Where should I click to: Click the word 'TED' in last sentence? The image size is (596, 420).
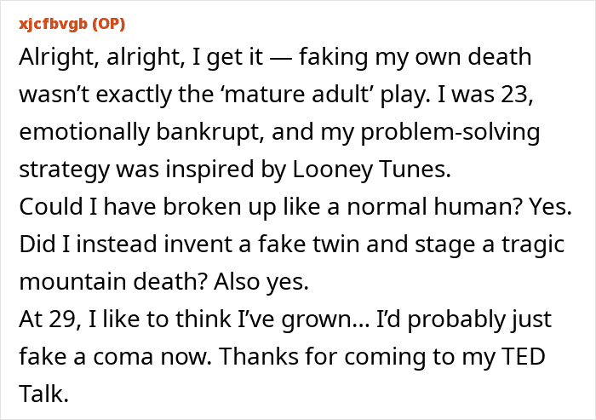coord(524,357)
